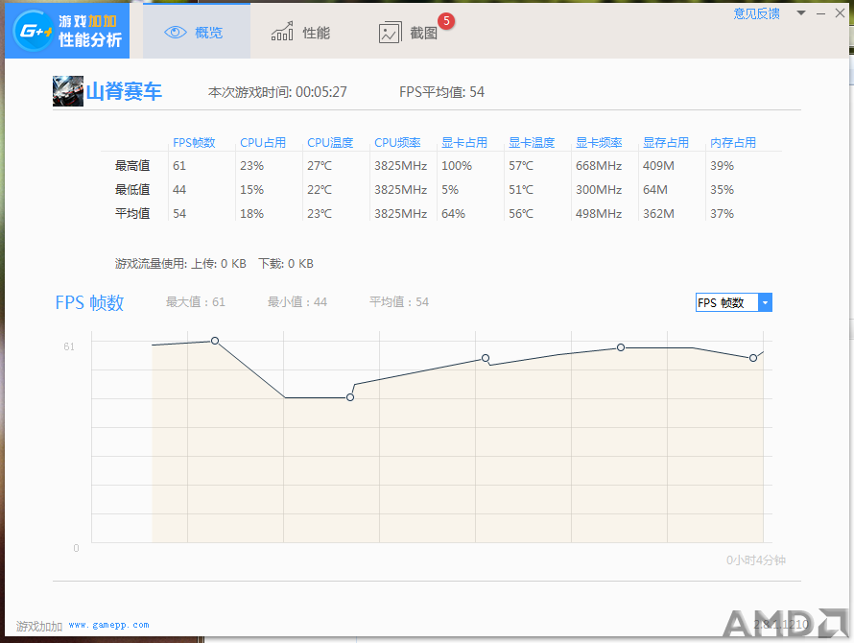Click the minimum VRAM value 64M
The height and width of the screenshot is (643, 854).
pos(655,190)
